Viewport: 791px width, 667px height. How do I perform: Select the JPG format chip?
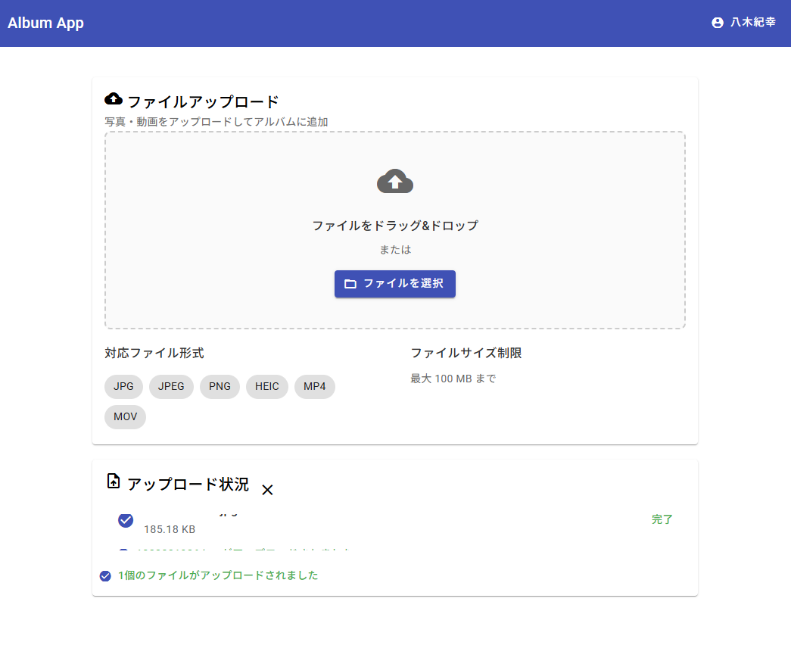tap(123, 386)
